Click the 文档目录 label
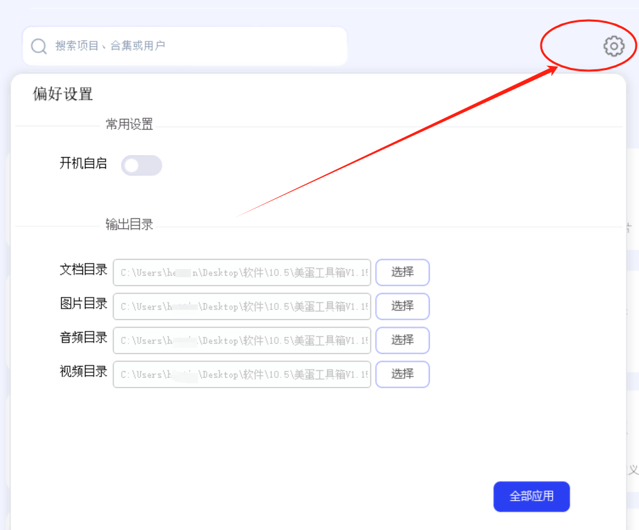The image size is (639, 530). 83,269
